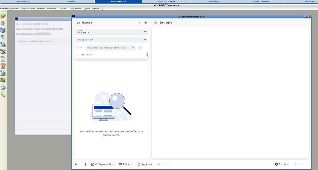Click the printer icon in left sidebar
Image resolution: width=318 pixels, height=170 pixels.
pos(3,88)
